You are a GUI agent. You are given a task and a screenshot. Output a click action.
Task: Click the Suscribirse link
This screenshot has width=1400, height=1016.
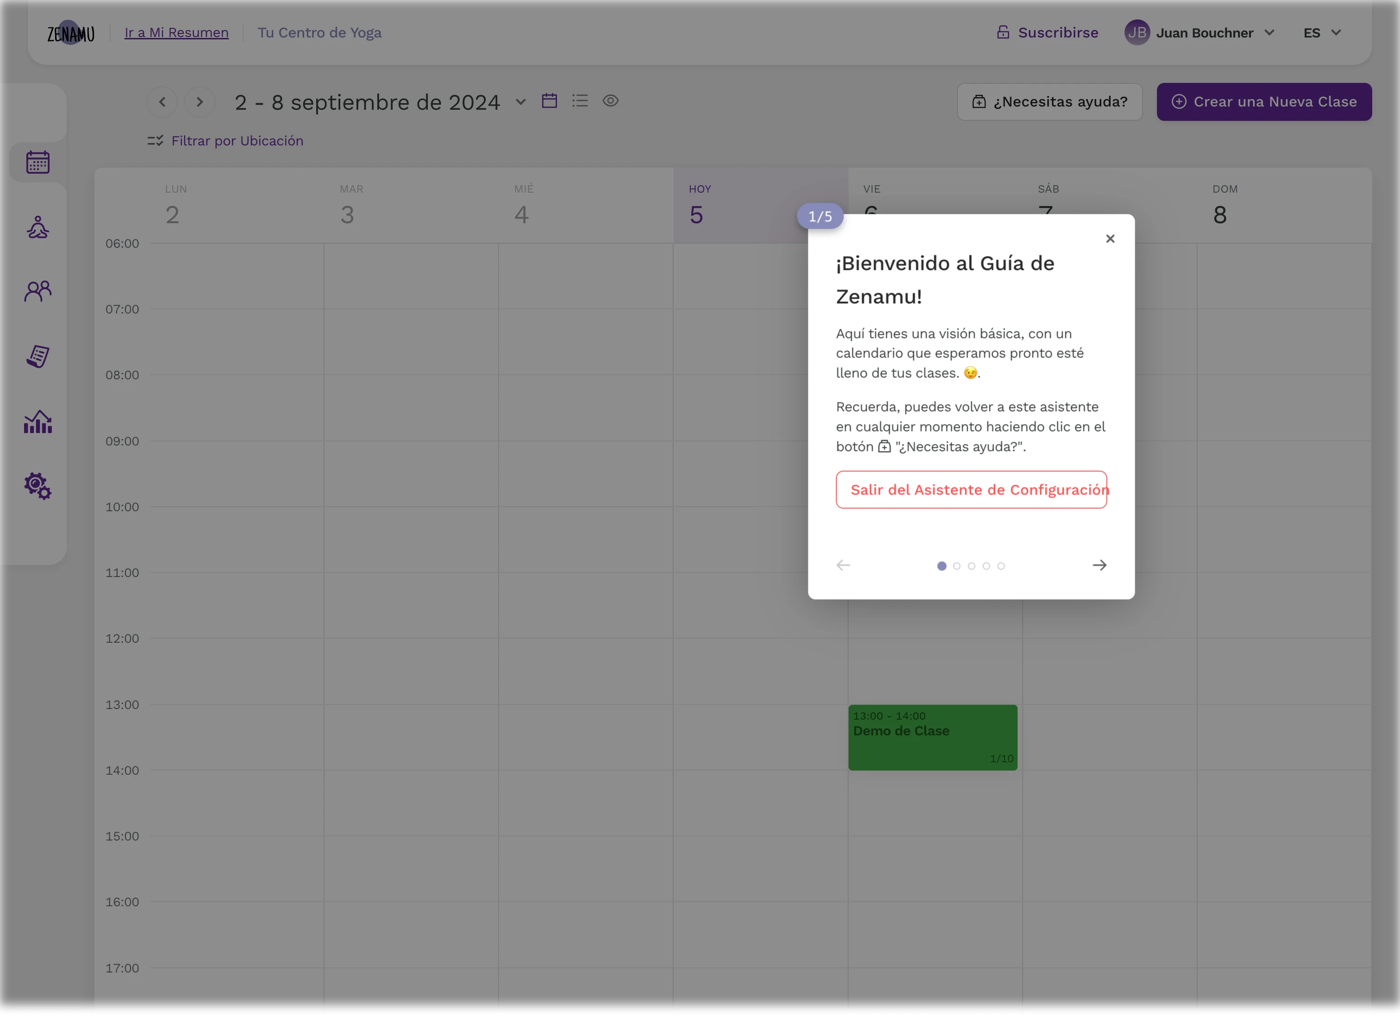click(1048, 33)
